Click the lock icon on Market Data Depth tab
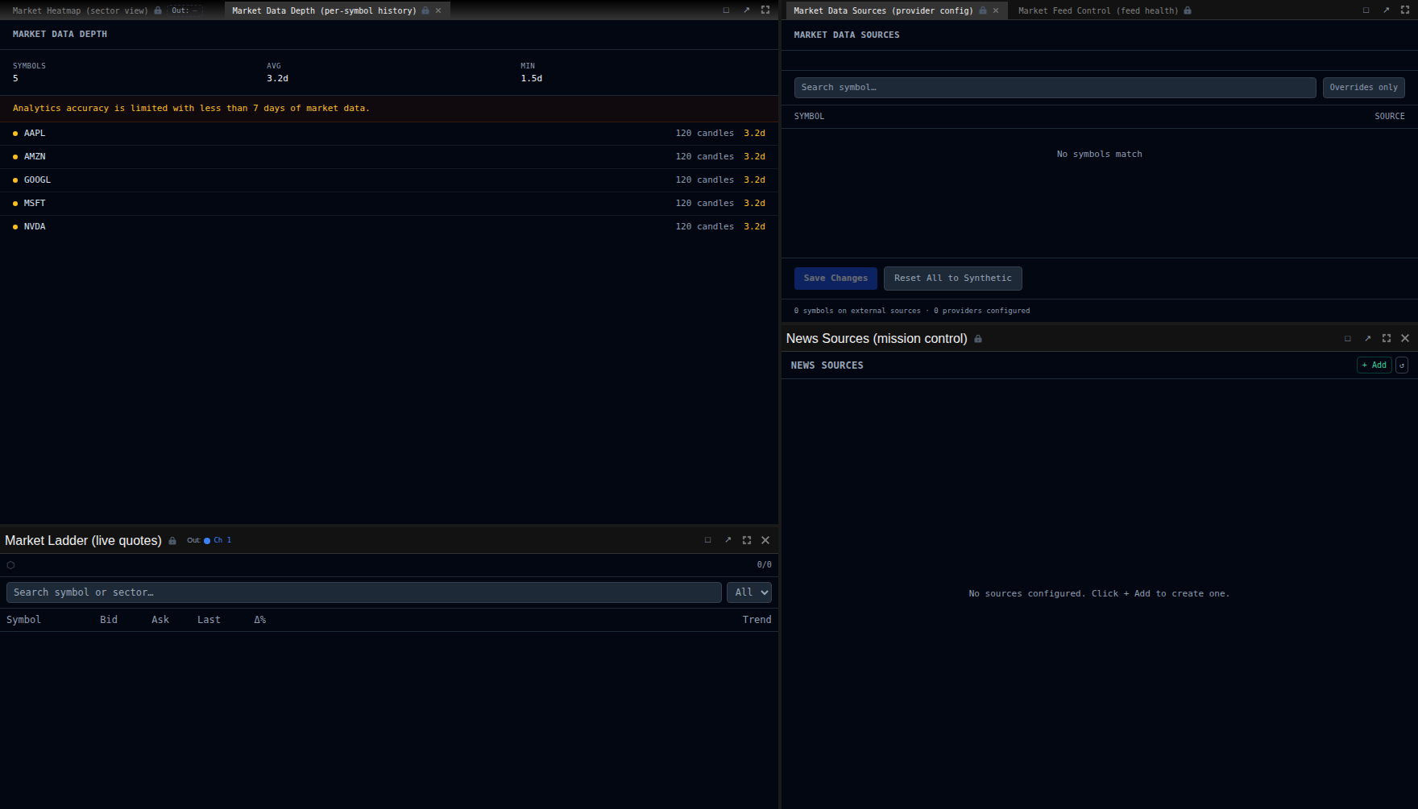Screen dimensions: 1418x809 click(x=425, y=10)
